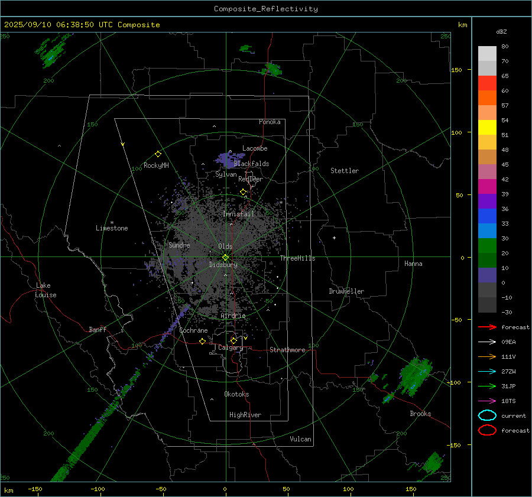Viewport: 532px width, 497px height.
Task: Click the magenta 18TS arrow legend icon
Action: [x=487, y=401]
